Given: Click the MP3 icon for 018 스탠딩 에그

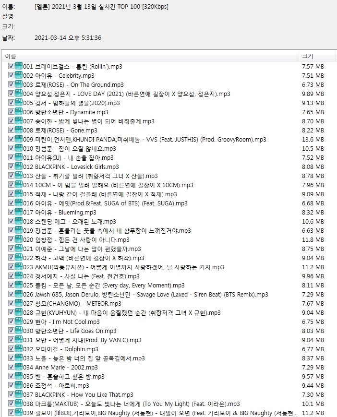Looking at the screenshot, I should (19, 221).
